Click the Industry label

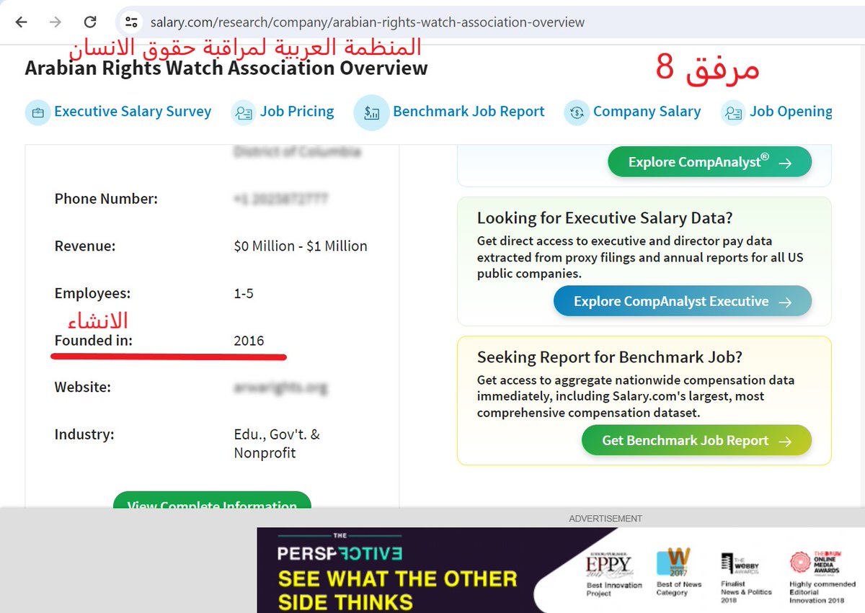(x=85, y=435)
